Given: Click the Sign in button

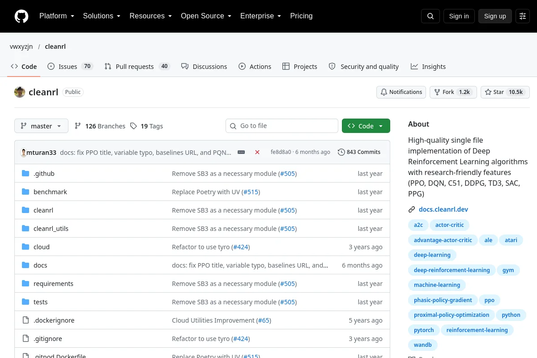Looking at the screenshot, I should (459, 16).
